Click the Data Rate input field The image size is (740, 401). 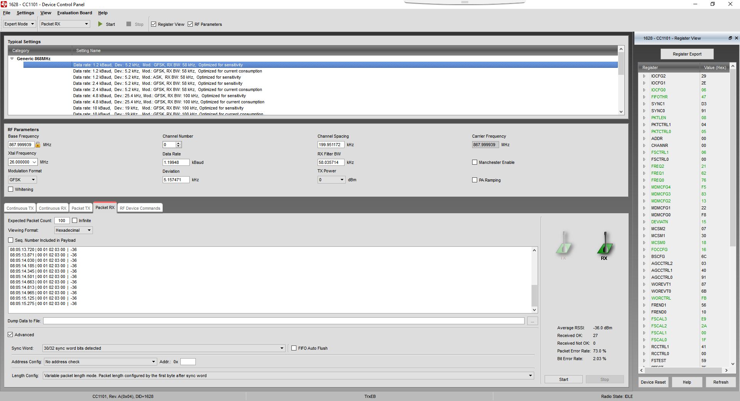[x=176, y=162]
